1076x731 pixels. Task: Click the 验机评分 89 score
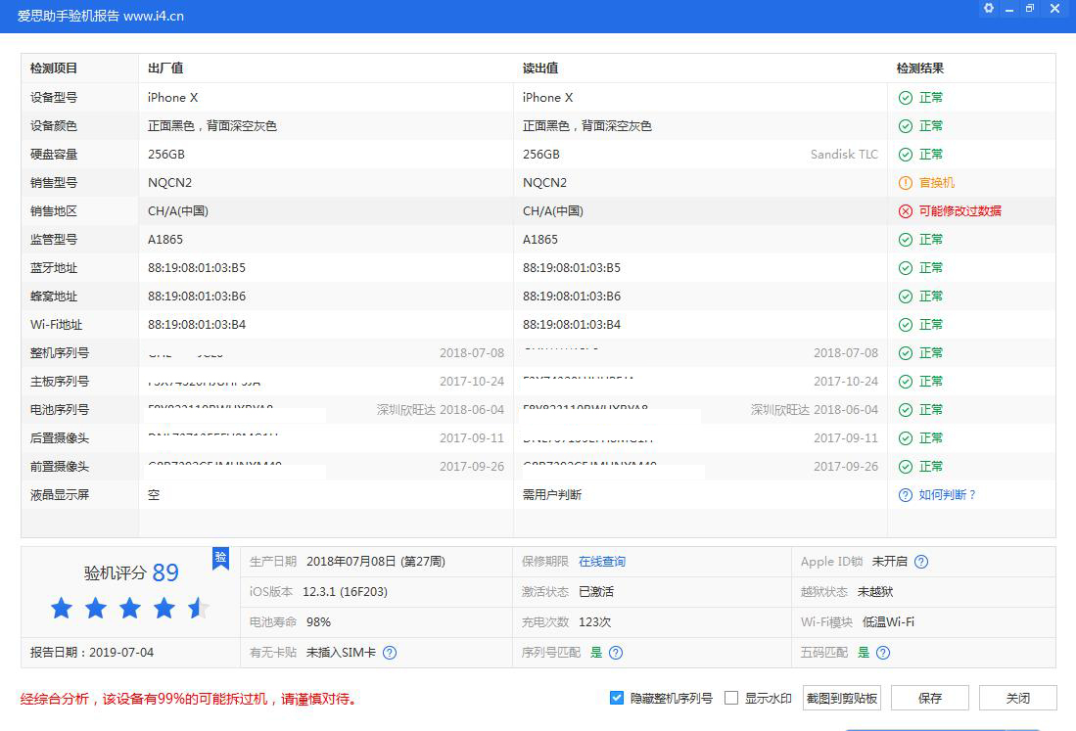click(x=131, y=572)
